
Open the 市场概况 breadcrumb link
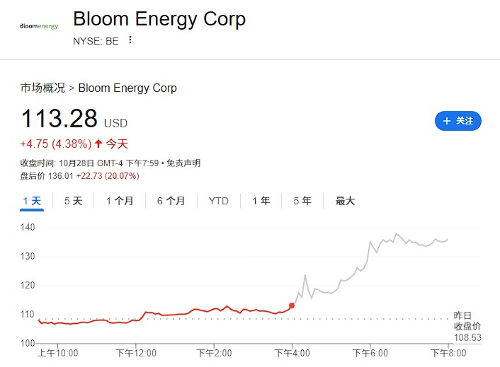click(x=42, y=88)
